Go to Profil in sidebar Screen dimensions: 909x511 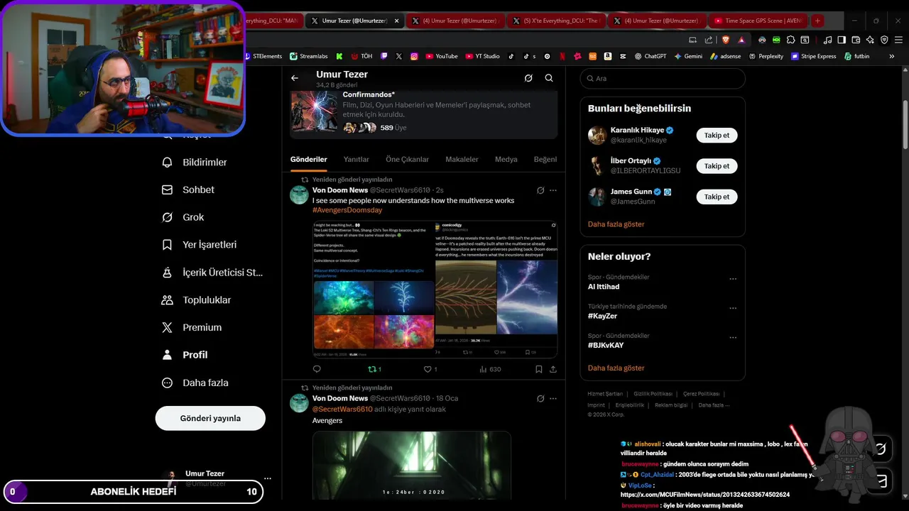[x=185, y=355]
